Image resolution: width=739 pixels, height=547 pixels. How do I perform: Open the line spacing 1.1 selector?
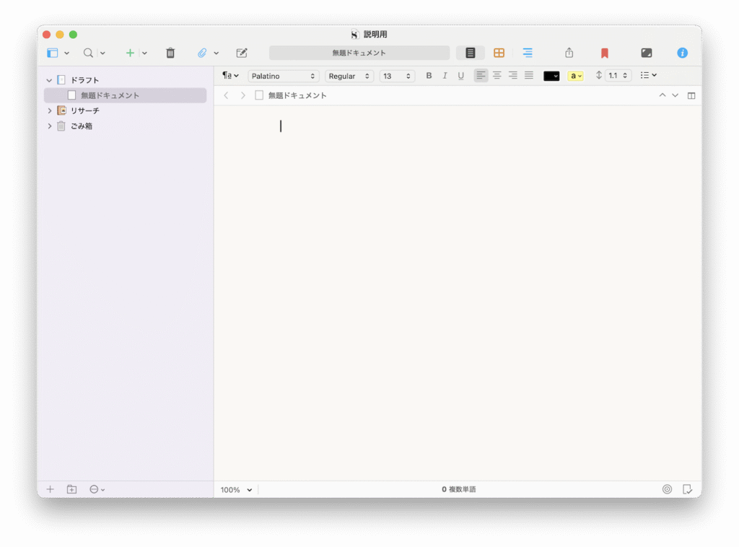[x=618, y=75]
